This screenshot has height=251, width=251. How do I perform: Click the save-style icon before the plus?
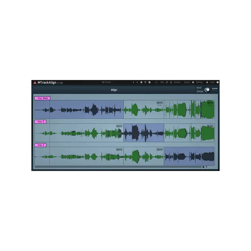(x=145, y=82)
